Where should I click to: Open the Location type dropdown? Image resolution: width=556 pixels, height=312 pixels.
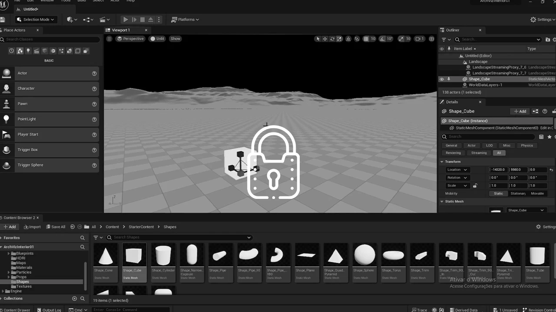[457, 170]
